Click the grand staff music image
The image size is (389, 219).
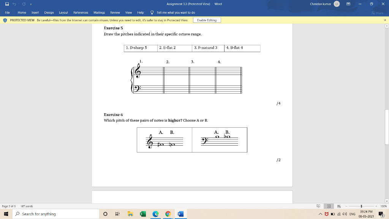tap(186, 77)
